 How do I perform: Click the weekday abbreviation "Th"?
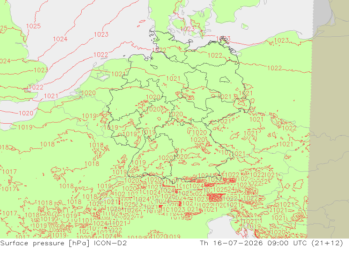[x=204, y=243]
